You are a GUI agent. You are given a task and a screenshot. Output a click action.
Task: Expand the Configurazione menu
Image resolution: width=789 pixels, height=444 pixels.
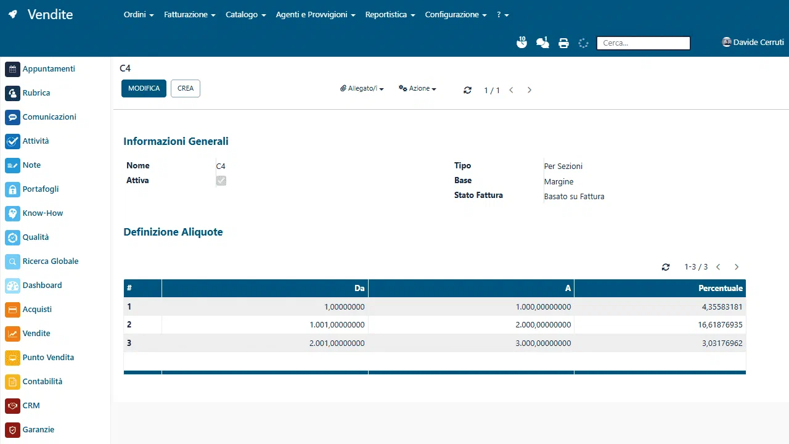(x=456, y=14)
